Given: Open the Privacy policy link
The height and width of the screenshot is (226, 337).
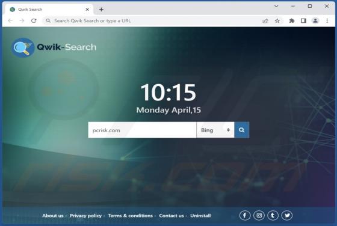Looking at the screenshot, I should click(x=85, y=216).
